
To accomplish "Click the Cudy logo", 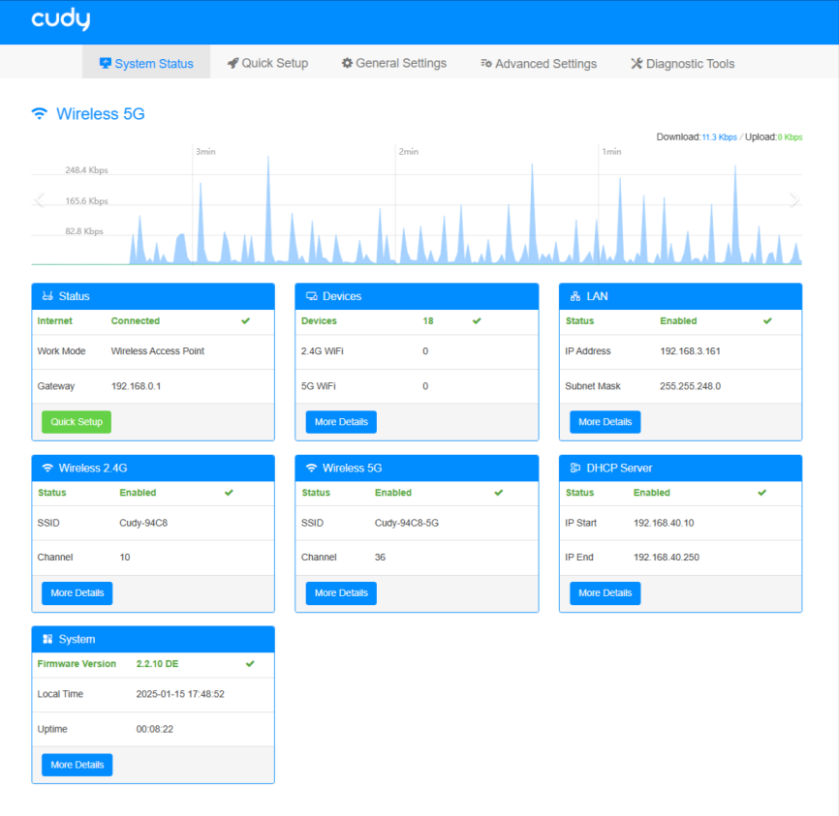I will (60, 20).
